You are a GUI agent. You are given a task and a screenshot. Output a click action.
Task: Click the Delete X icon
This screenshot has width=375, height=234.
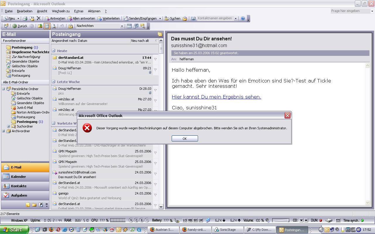38,18
